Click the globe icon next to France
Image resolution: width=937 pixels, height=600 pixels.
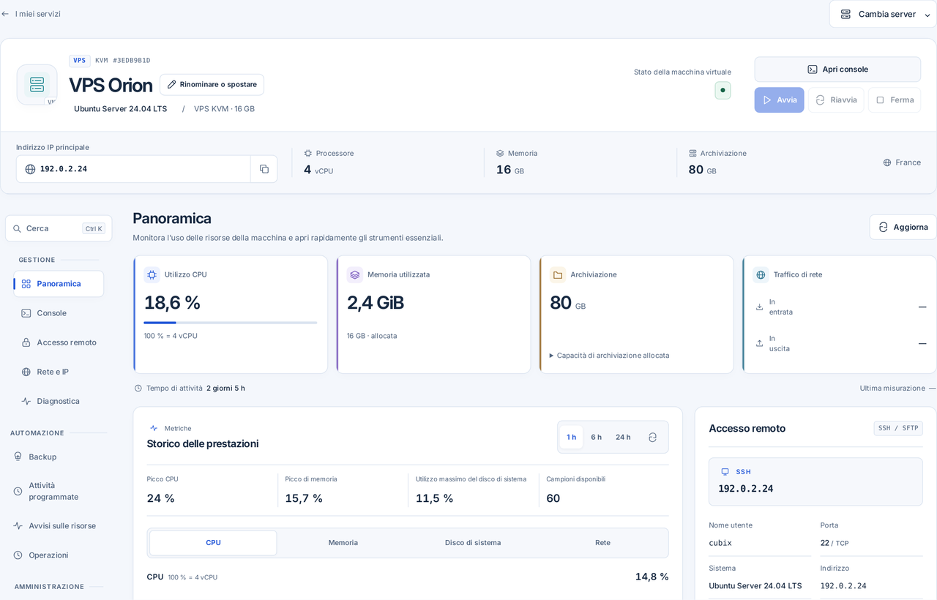(887, 162)
